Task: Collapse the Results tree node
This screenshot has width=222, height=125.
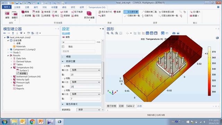Action: coord(8,56)
